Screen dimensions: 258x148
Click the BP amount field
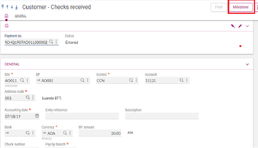[x=100, y=133]
